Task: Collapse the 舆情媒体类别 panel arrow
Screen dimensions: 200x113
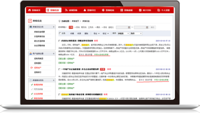Action: 54,80
